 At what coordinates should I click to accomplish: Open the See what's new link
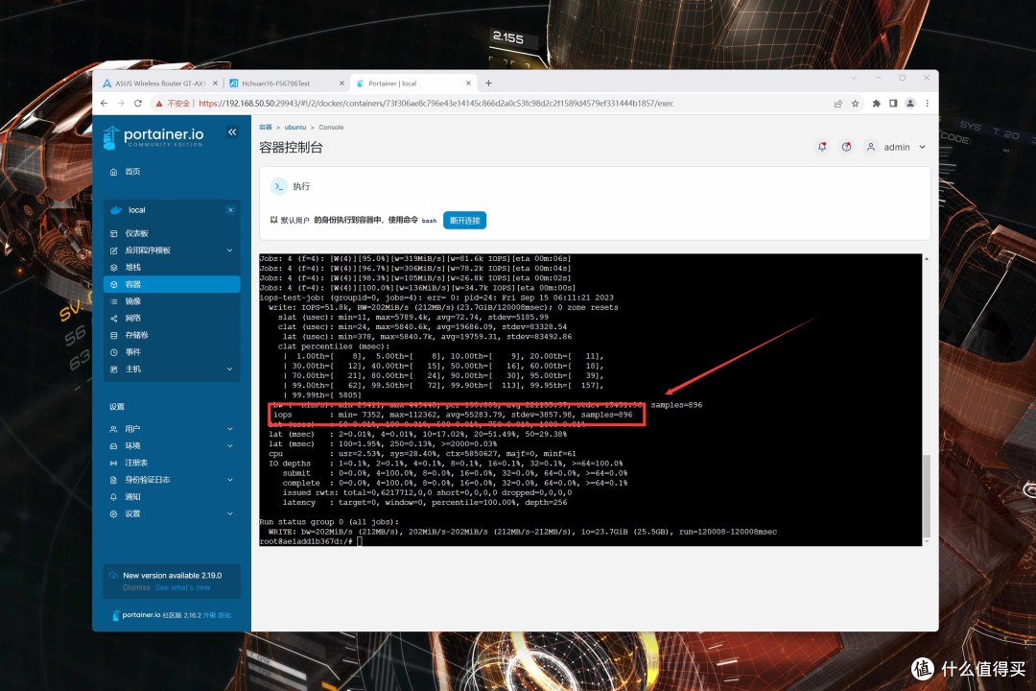tap(183, 587)
